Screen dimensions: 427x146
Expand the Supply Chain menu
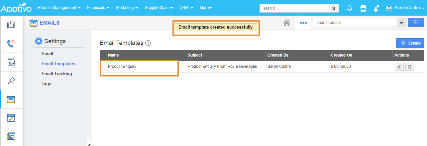click(159, 8)
